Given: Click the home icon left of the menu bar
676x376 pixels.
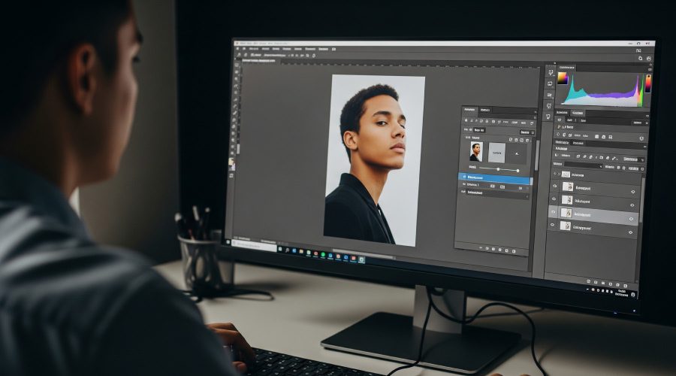Looking at the screenshot, I should (x=244, y=49).
